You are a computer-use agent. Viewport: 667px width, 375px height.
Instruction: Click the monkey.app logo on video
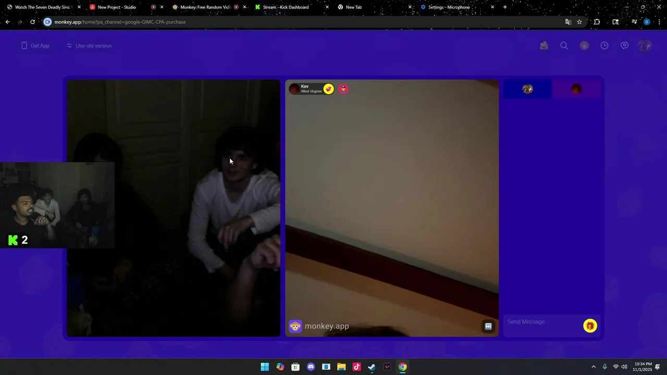(319, 327)
